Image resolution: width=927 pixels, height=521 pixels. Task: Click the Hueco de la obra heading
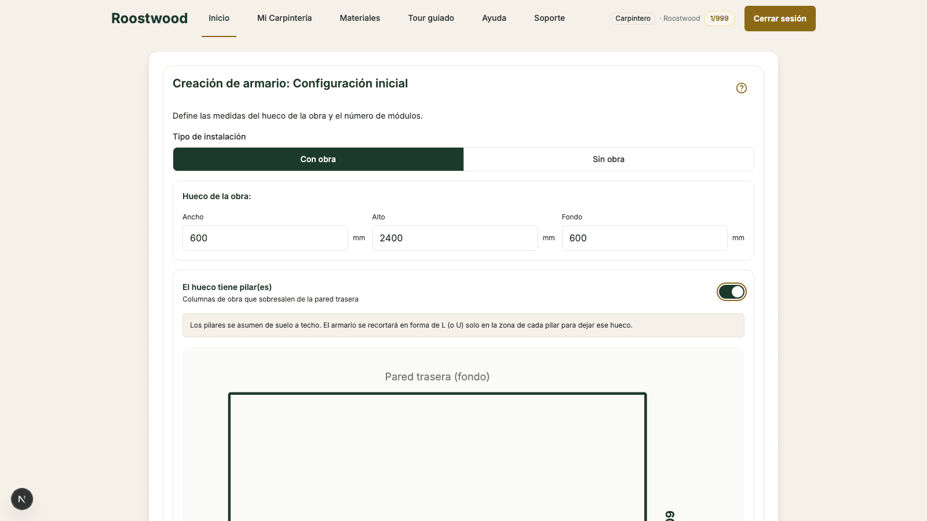click(x=217, y=196)
